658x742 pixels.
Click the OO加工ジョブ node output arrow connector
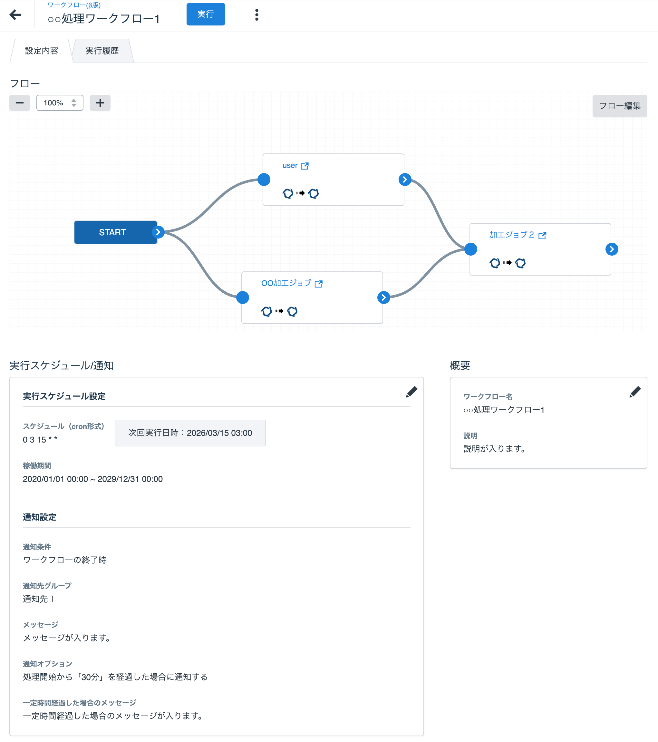[x=384, y=298]
